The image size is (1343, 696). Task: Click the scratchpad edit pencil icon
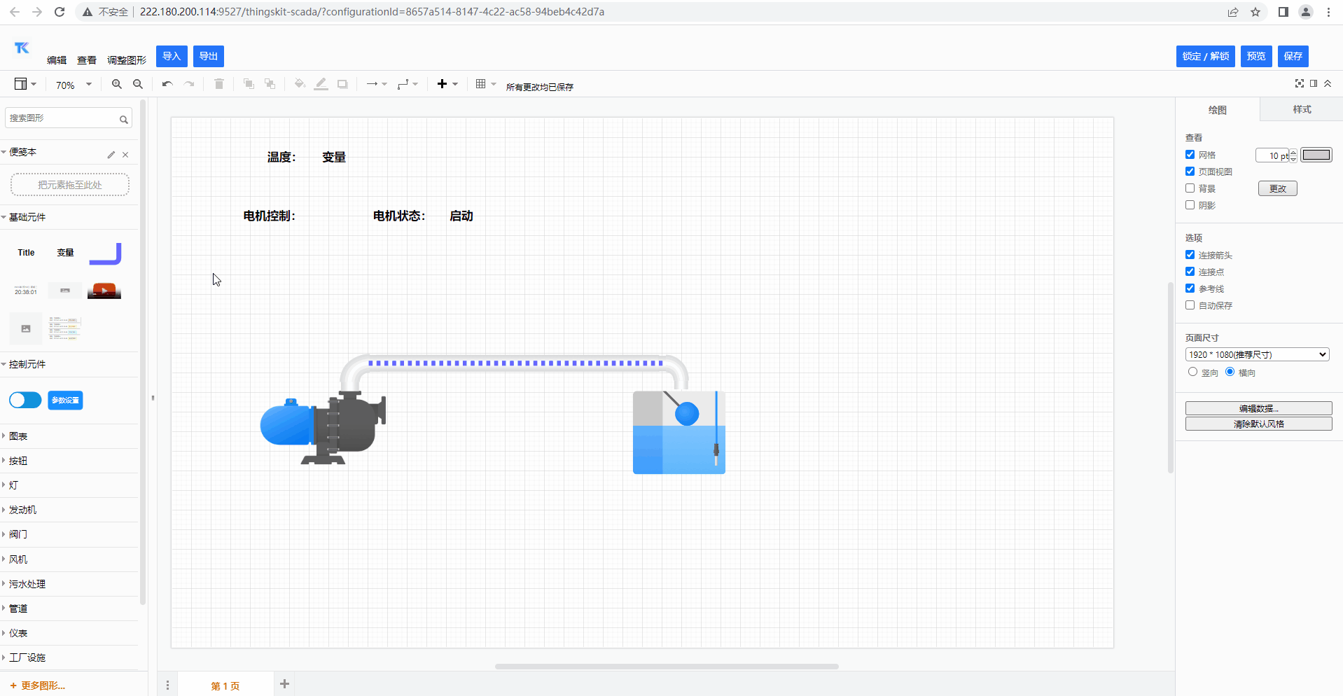[x=111, y=155]
